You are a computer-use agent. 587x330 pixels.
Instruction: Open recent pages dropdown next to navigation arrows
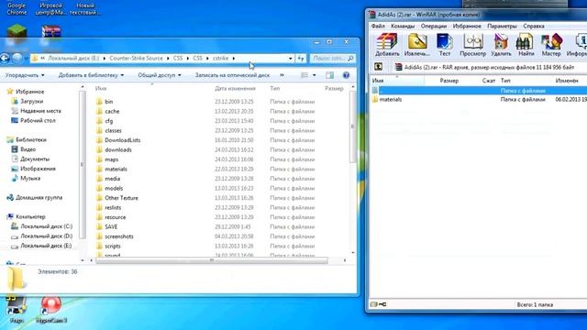26,59
